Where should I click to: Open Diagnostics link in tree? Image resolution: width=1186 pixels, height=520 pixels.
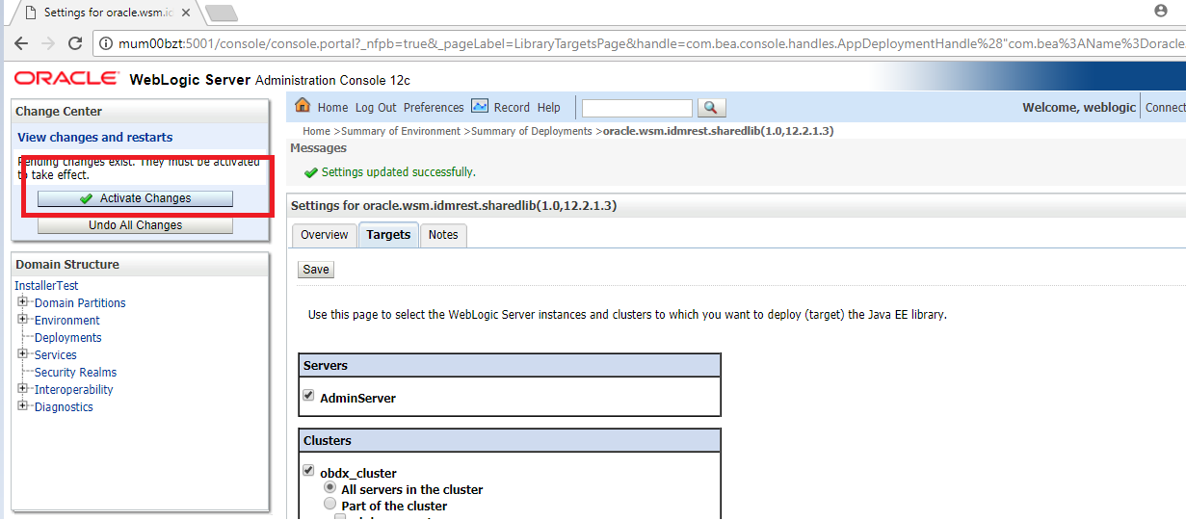pyautogui.click(x=64, y=407)
